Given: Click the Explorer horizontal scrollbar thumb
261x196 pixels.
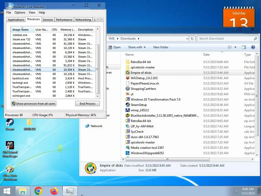Looking at the screenshot, I should pyautogui.click(x=167, y=159).
